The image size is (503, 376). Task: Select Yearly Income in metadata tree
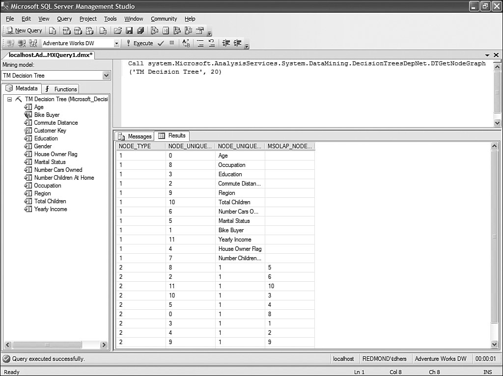[x=50, y=209]
